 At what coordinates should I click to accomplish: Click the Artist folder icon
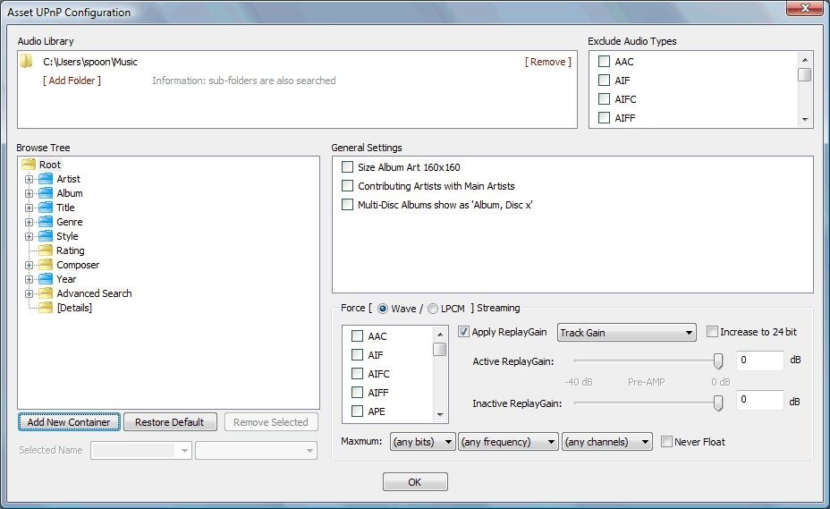46,179
